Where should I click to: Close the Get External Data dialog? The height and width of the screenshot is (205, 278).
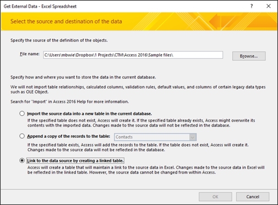point(268,6)
